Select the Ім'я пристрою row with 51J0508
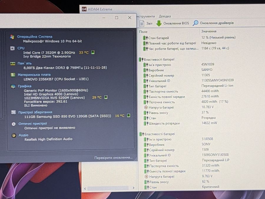The image size is (265, 199). (179, 139)
